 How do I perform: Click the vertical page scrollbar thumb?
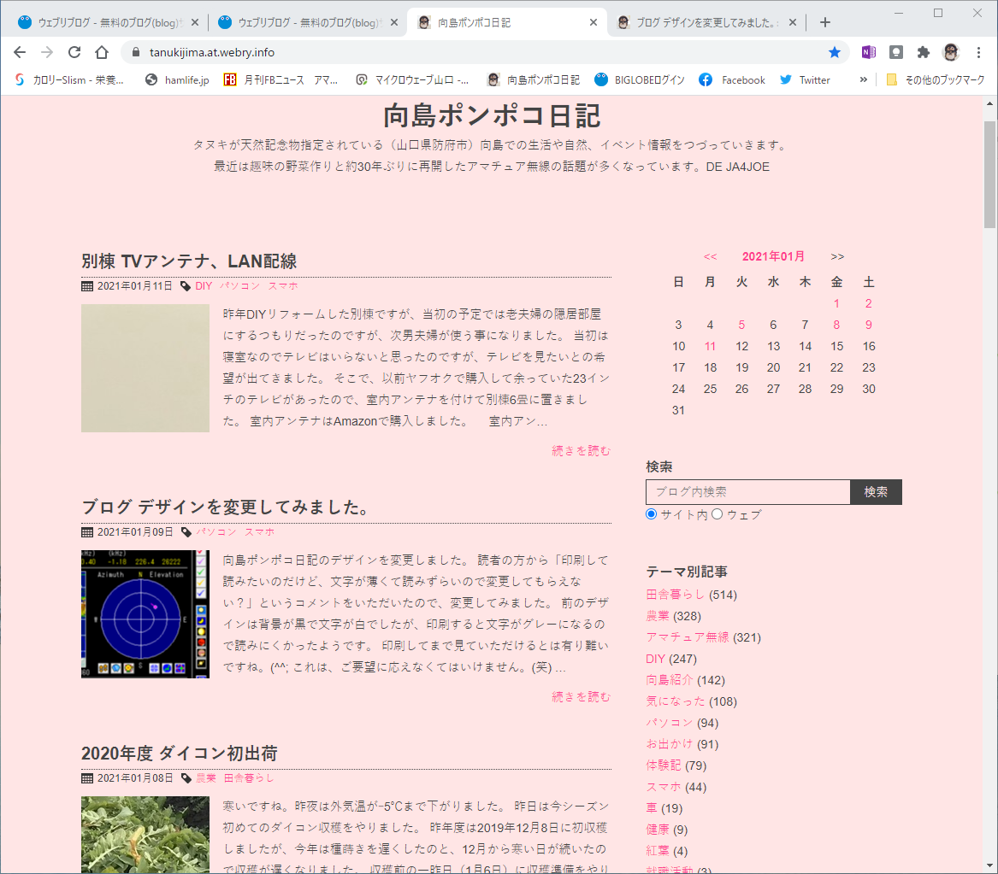pos(989,174)
